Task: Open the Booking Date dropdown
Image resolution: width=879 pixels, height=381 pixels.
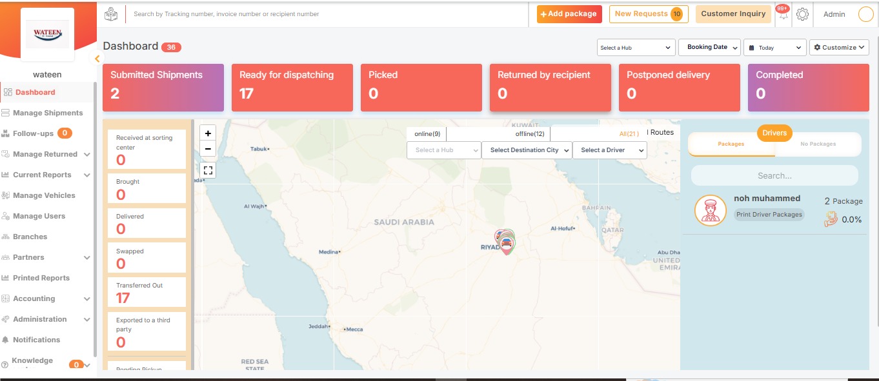Action: tap(709, 47)
